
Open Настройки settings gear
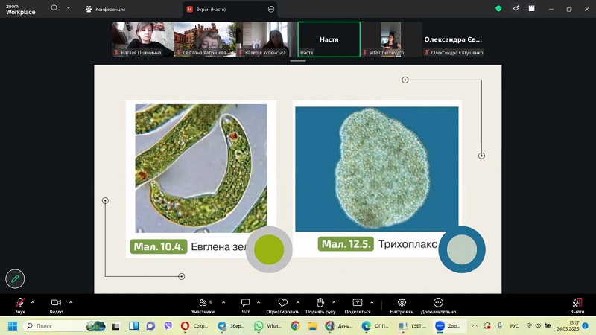(x=402, y=303)
